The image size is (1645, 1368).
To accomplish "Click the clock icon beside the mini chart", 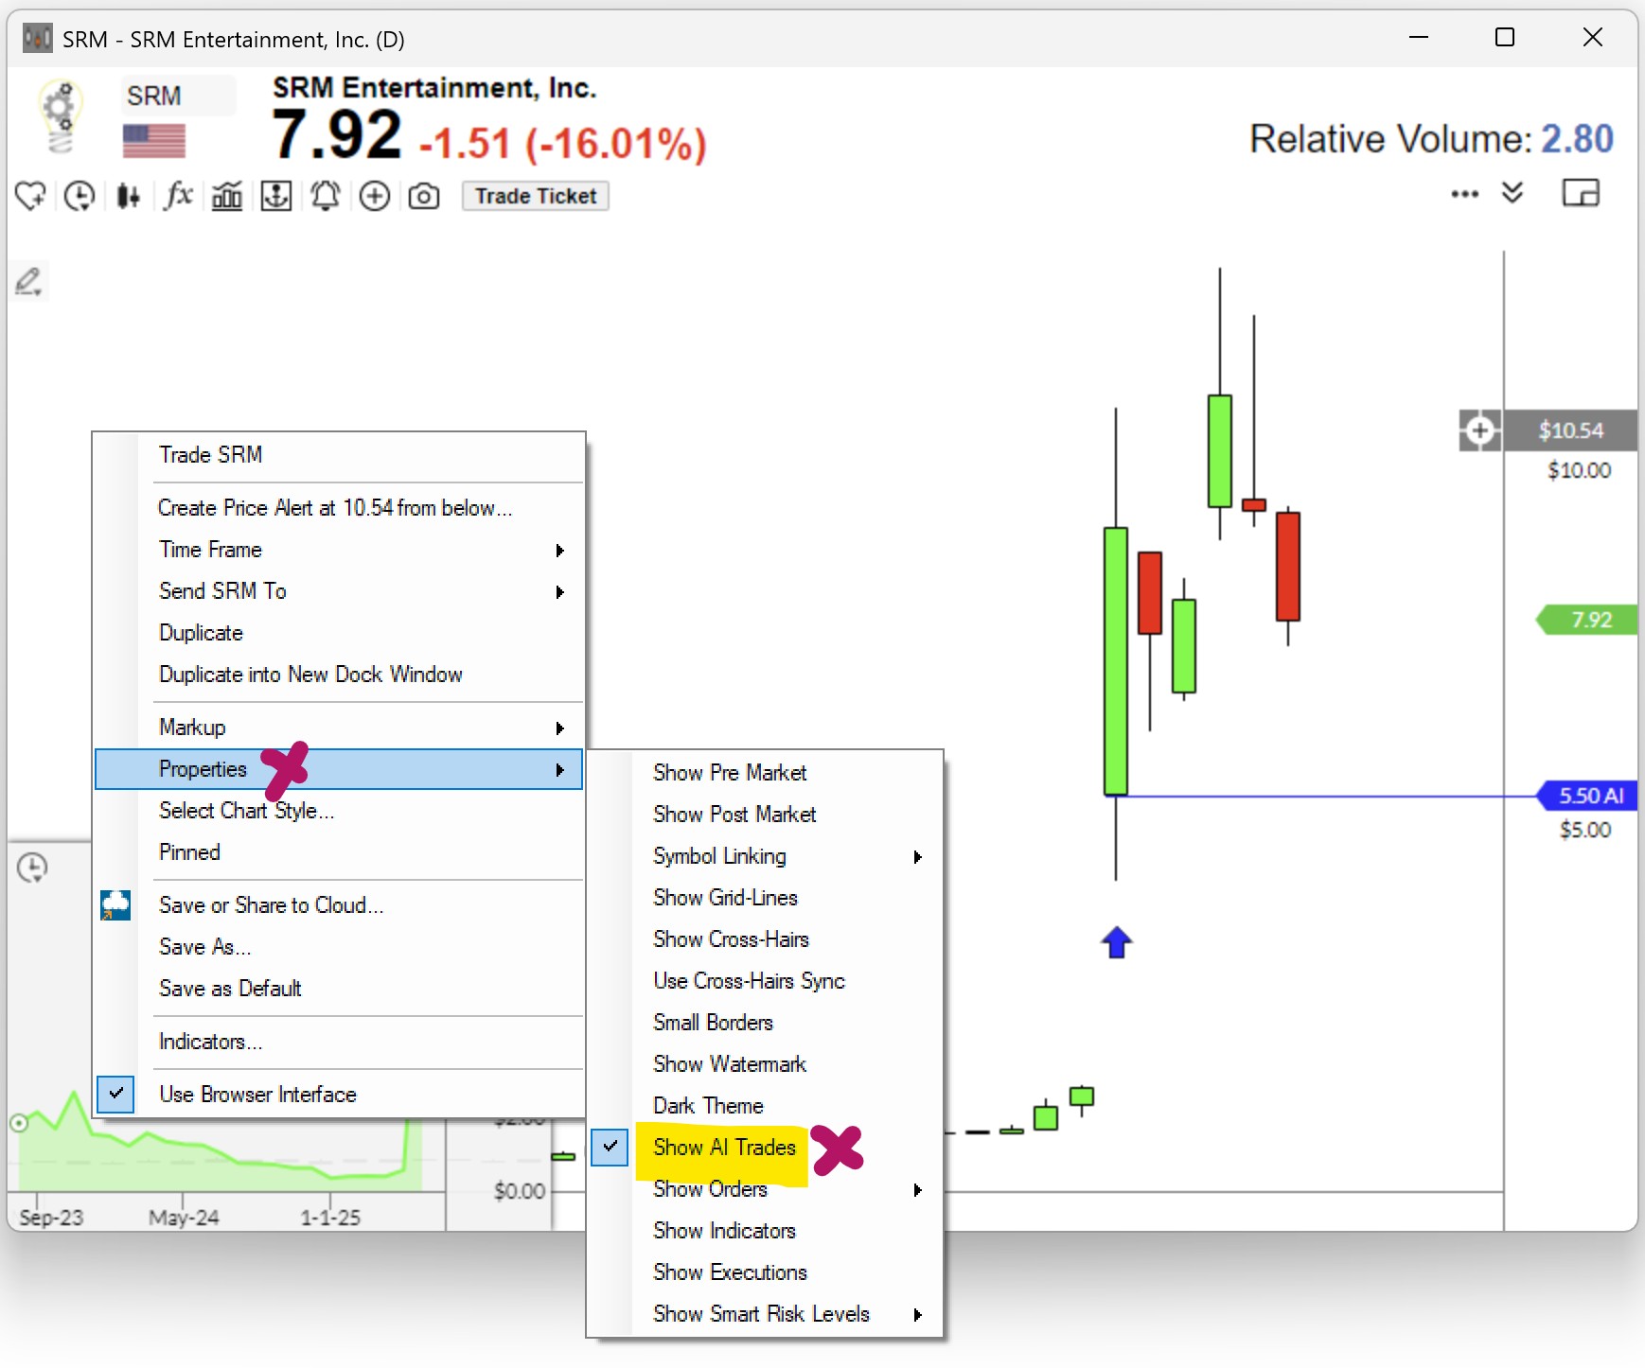I will pyautogui.click(x=32, y=868).
